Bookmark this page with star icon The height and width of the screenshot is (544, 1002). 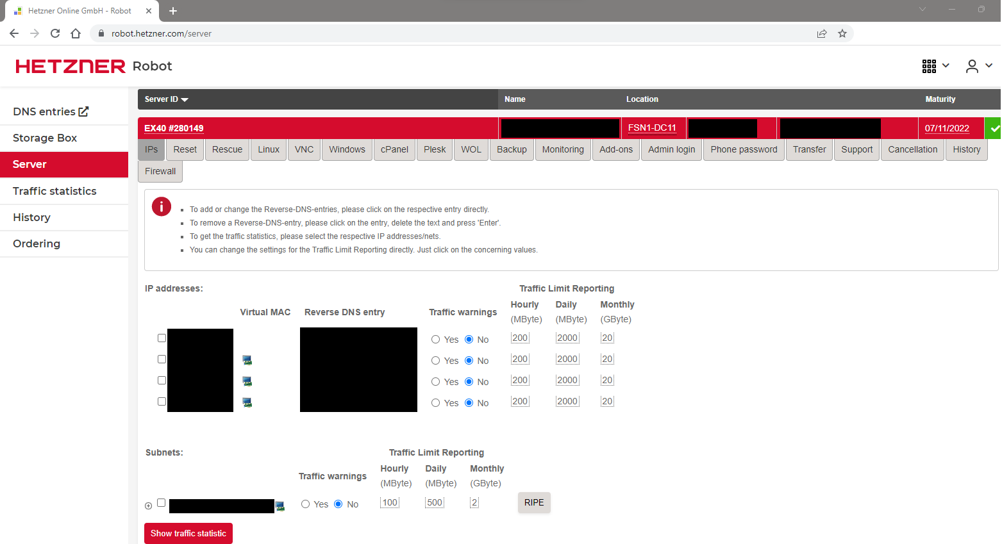[842, 33]
